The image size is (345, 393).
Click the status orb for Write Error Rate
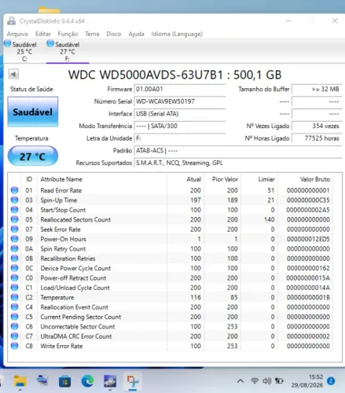click(x=15, y=346)
